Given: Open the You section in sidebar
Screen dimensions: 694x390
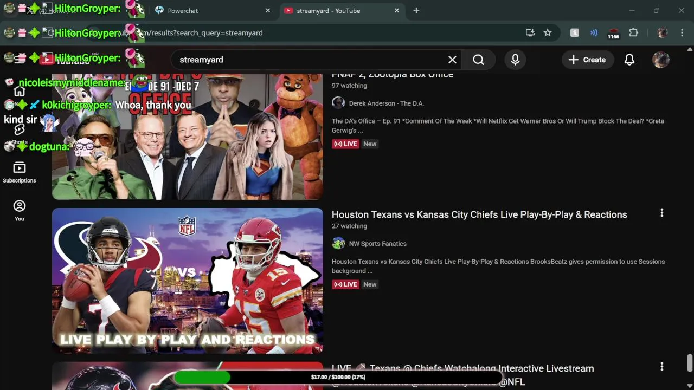Looking at the screenshot, I should (20, 211).
